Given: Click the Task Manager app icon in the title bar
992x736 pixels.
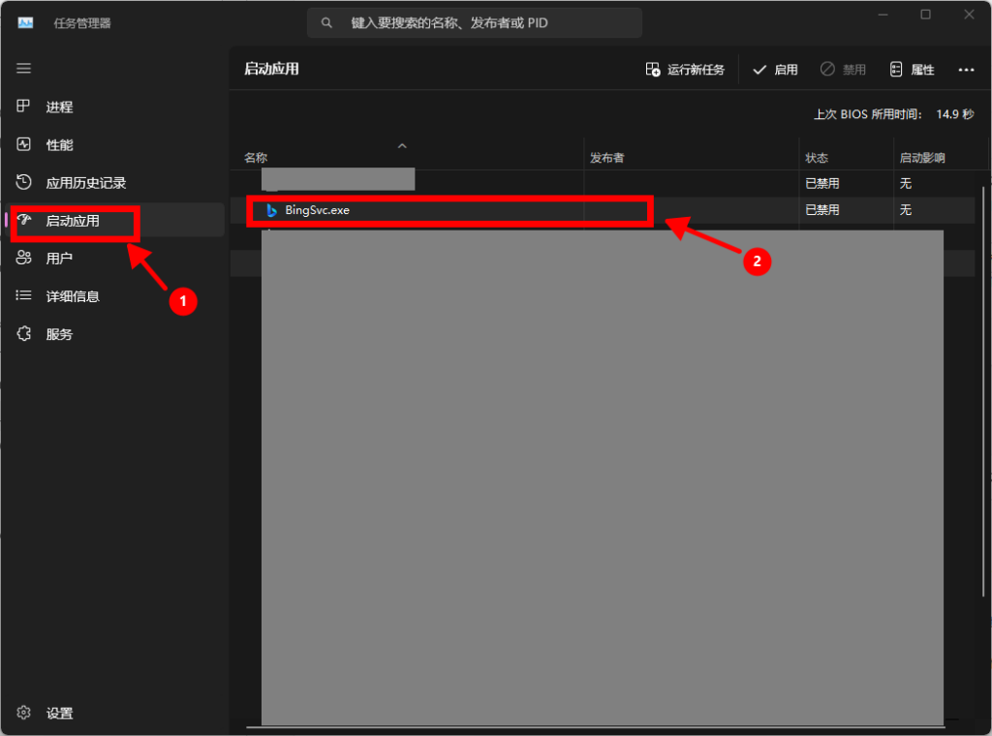Looking at the screenshot, I should 26,22.
